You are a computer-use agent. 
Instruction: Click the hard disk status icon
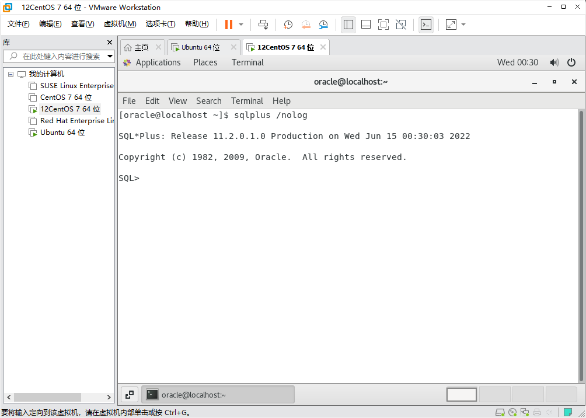pyautogui.click(x=500, y=412)
